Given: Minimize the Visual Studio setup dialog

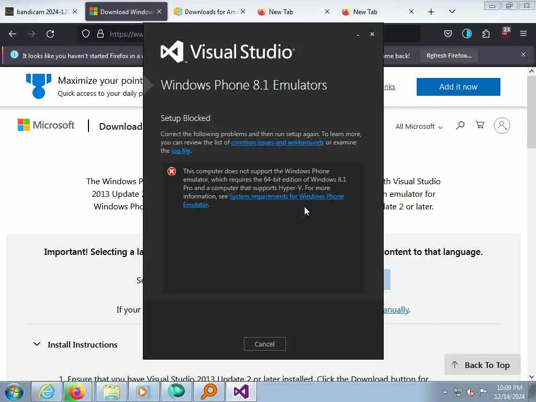Looking at the screenshot, I should pos(358,35).
